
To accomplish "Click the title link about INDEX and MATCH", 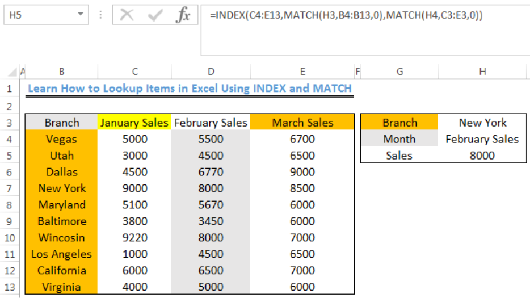I will click(190, 89).
